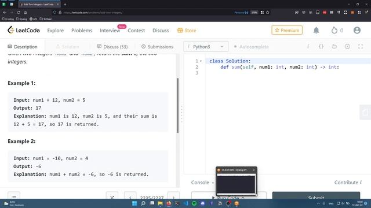This screenshot has width=371, height=208.
Task: Open the Interview menu item
Action: tap(110, 31)
